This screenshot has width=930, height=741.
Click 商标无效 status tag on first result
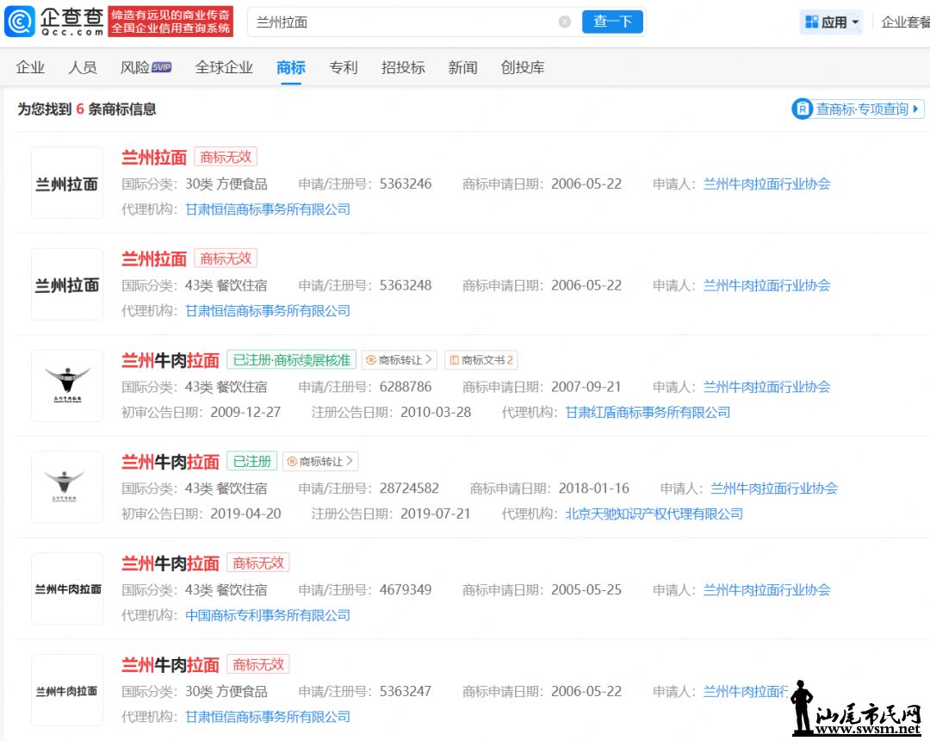click(x=226, y=157)
